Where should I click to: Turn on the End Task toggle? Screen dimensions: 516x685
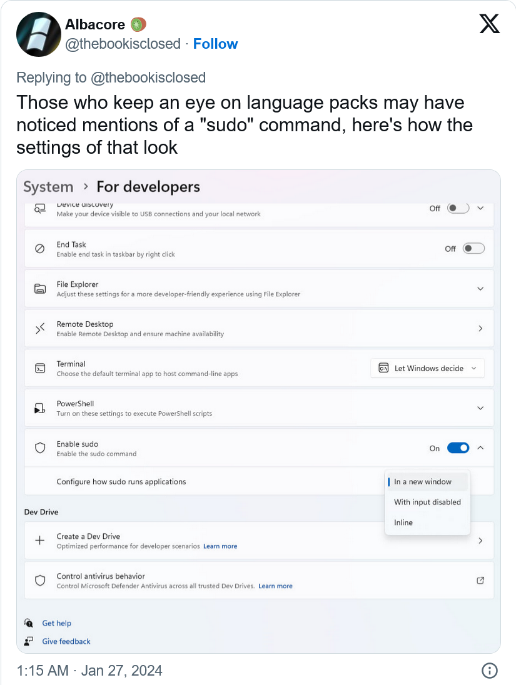coord(473,249)
